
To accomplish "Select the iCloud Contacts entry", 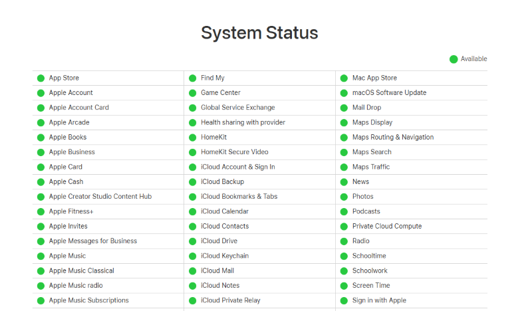I will pos(225,226).
